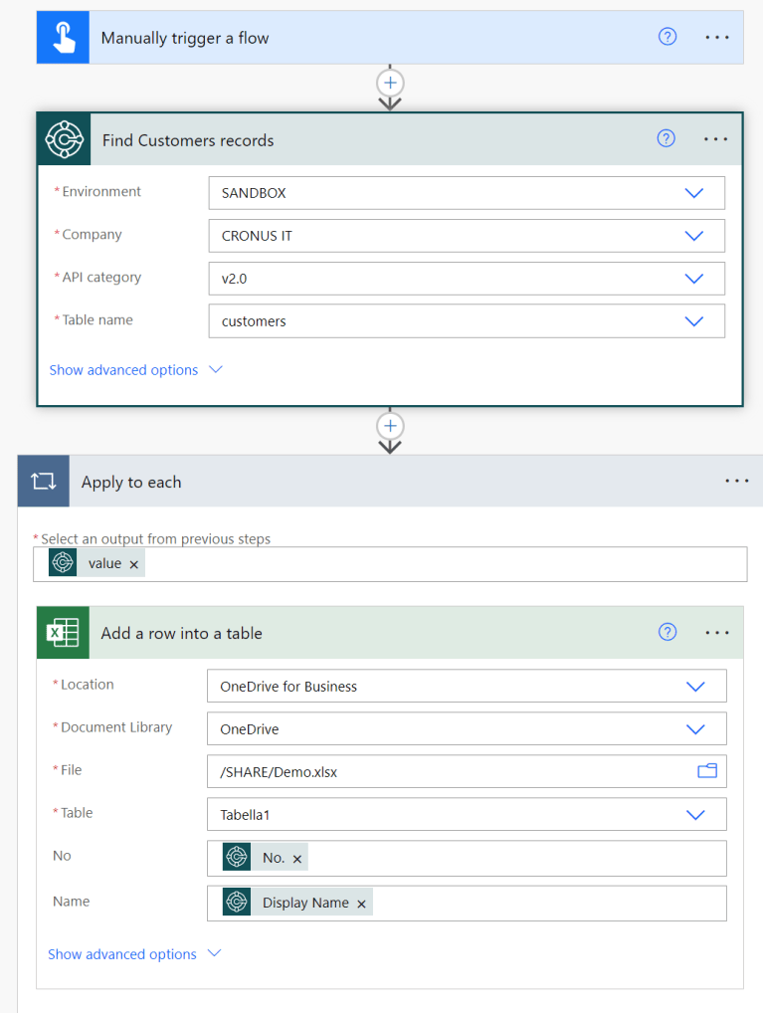Image resolution: width=763 pixels, height=1013 pixels.
Task: Click the manual trigger hand icon
Action: 63,38
